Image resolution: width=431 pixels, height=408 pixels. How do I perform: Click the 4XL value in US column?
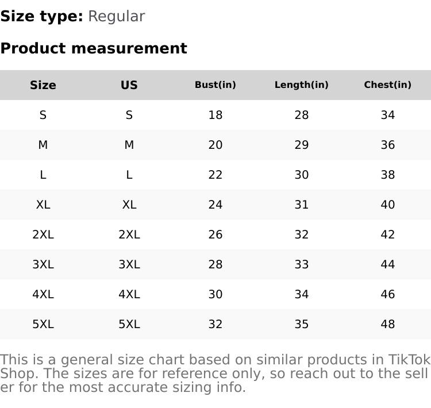coord(129,294)
